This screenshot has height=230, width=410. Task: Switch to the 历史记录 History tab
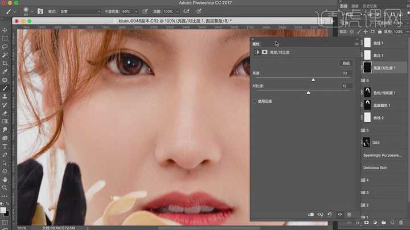pyautogui.click(x=370, y=6)
